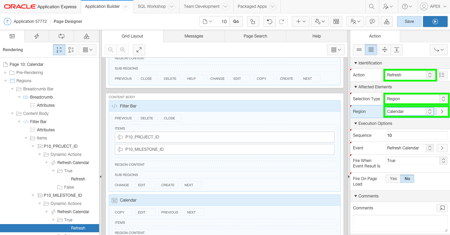Open the administration wrench-user menu icon

(x=388, y=6)
